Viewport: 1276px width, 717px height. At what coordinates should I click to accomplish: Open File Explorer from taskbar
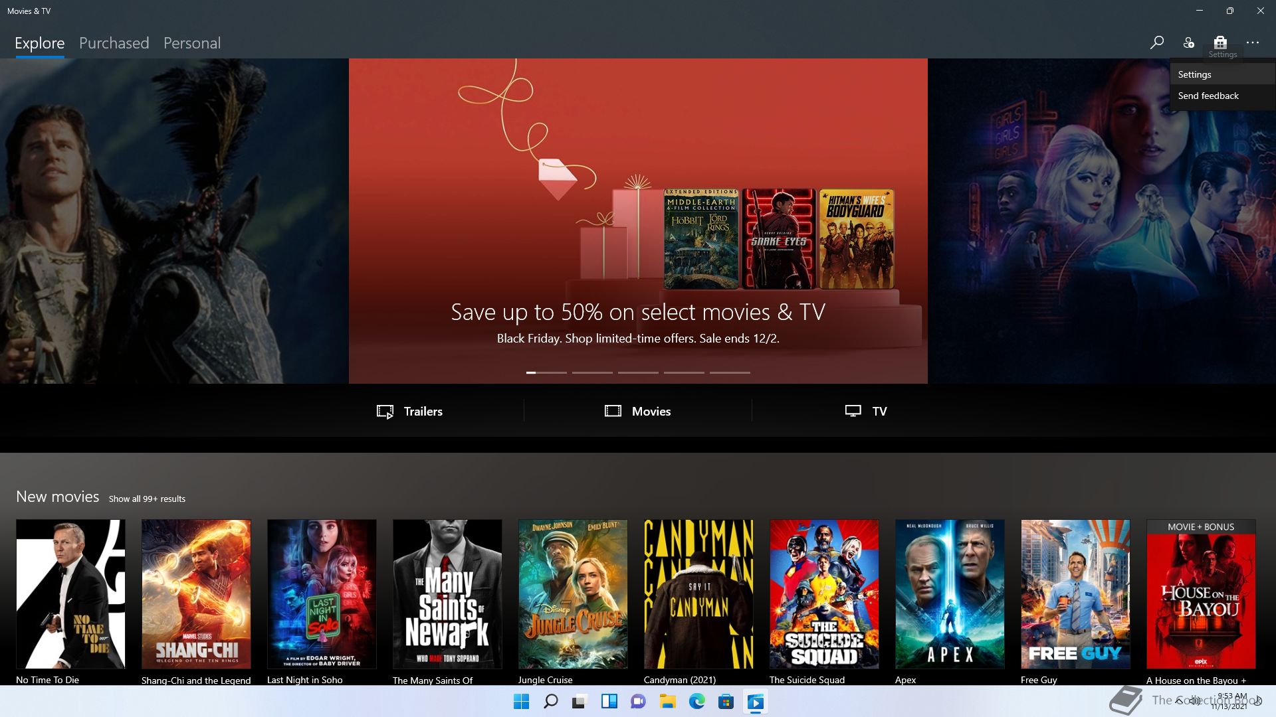(x=667, y=702)
